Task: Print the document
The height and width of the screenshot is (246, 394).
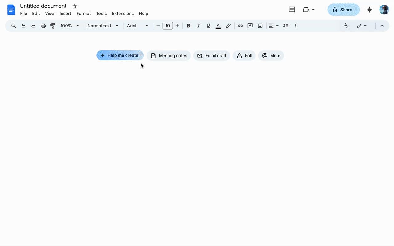Action: pos(43,26)
